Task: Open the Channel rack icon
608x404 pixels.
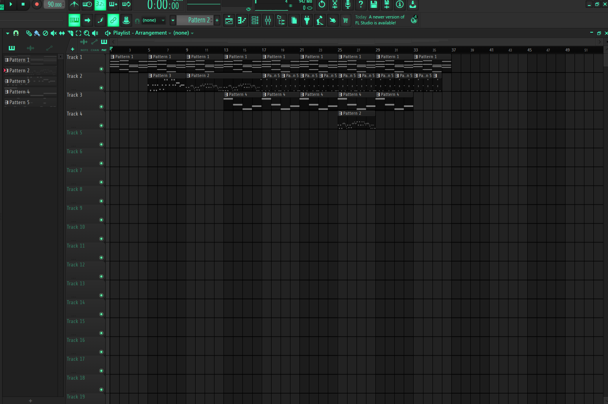Action: 255,20
